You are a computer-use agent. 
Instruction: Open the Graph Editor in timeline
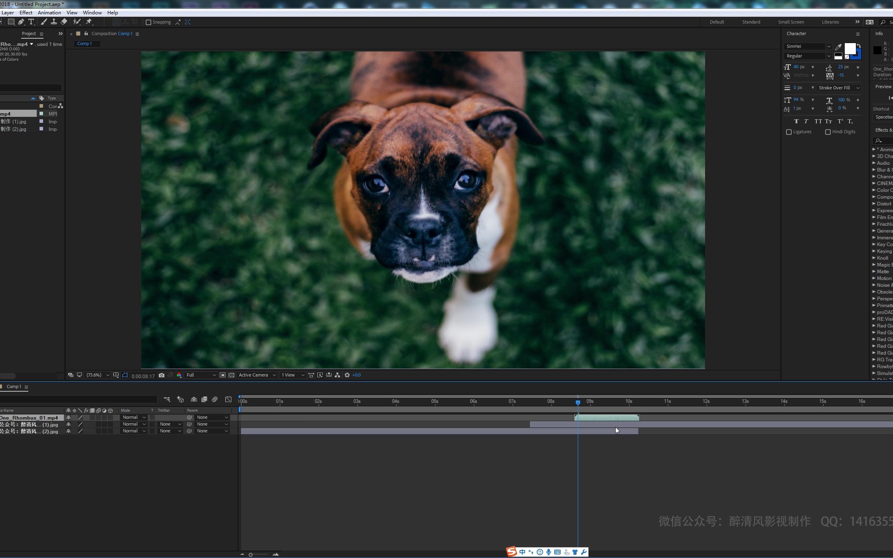(x=228, y=399)
